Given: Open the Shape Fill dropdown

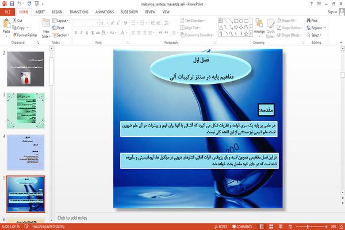Looking at the screenshot, I should click(286, 21).
